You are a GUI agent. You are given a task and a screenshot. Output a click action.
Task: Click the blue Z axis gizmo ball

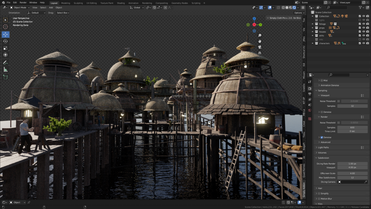[x=254, y=18]
